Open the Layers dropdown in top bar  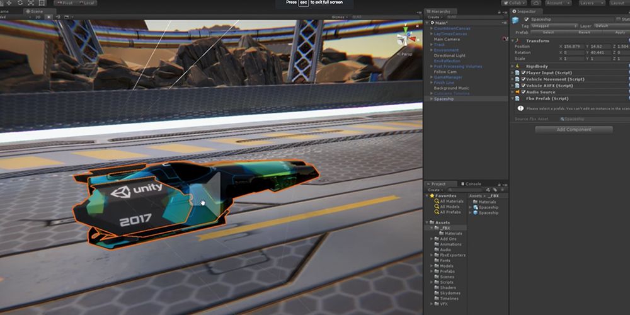(x=592, y=3)
